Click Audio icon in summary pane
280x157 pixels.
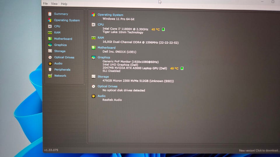pos(93,96)
